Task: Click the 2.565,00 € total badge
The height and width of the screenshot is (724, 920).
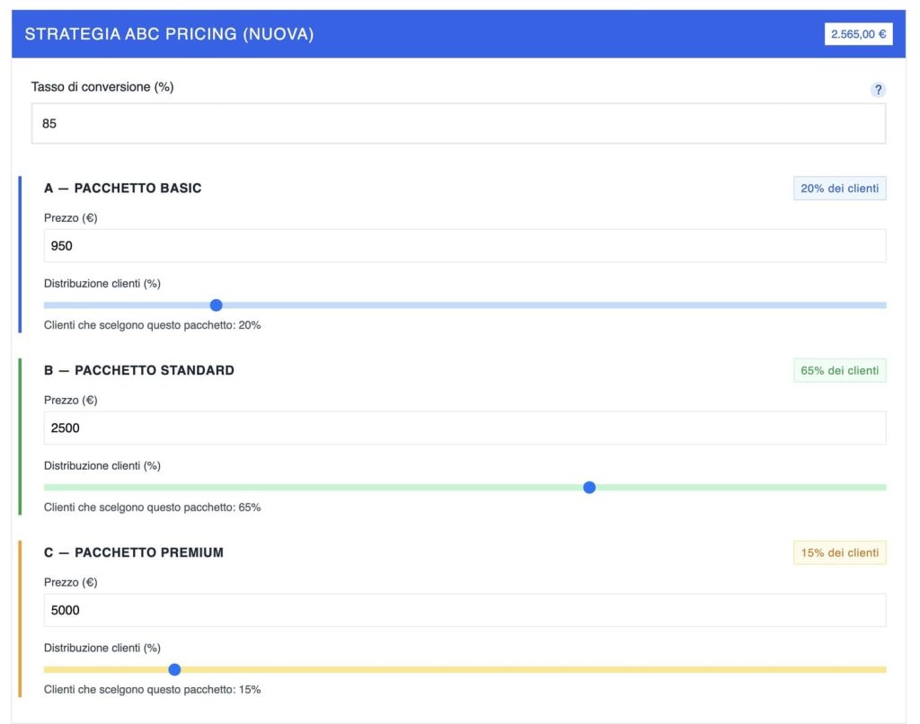Action: click(x=858, y=34)
